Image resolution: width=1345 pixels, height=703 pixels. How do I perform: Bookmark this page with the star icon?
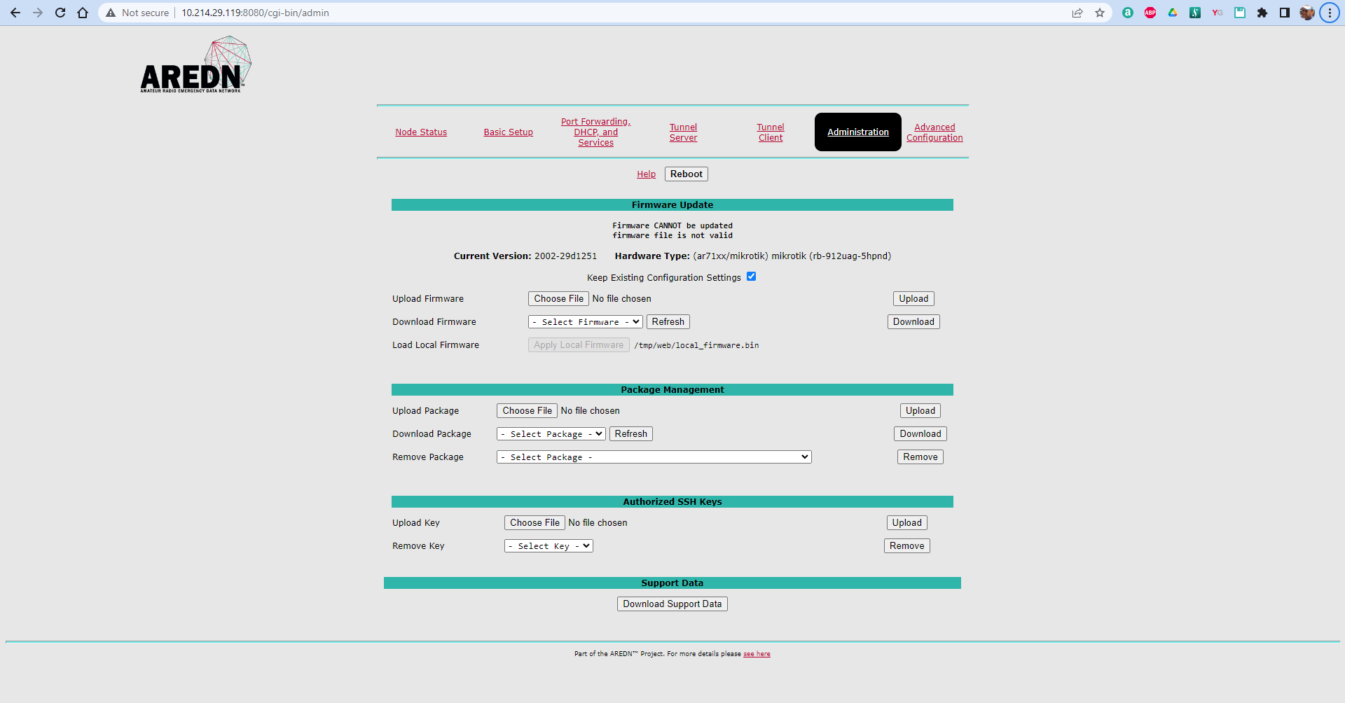(1099, 13)
